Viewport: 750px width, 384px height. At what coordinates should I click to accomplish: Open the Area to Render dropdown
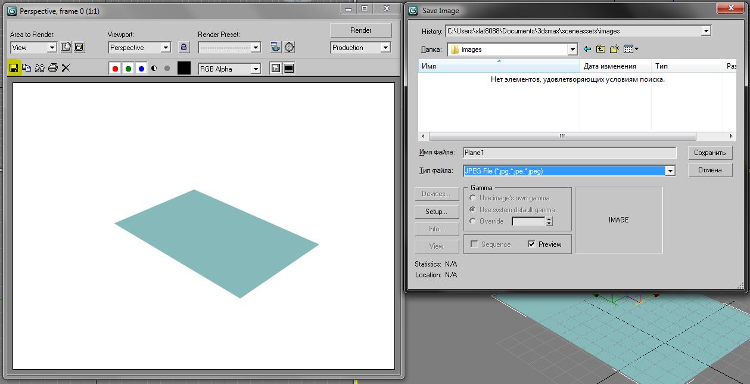[x=51, y=48]
